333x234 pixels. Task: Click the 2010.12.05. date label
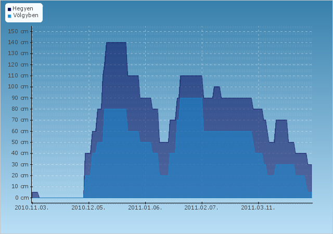(88, 207)
